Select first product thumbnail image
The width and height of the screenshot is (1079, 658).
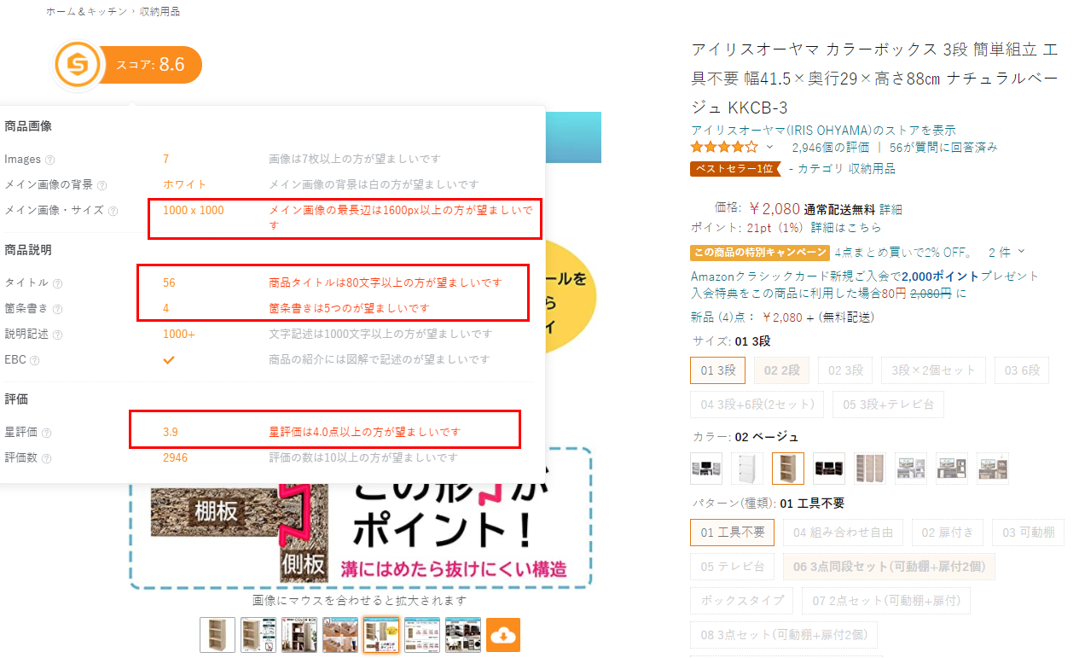[x=218, y=635]
